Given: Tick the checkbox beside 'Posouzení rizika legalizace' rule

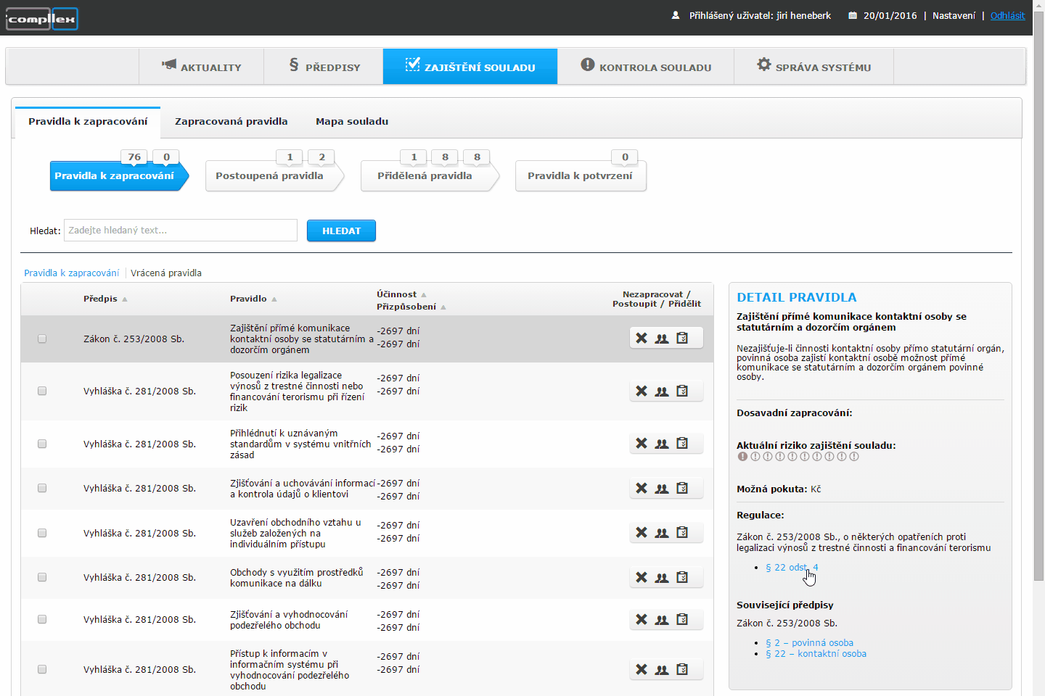Looking at the screenshot, I should (x=42, y=391).
